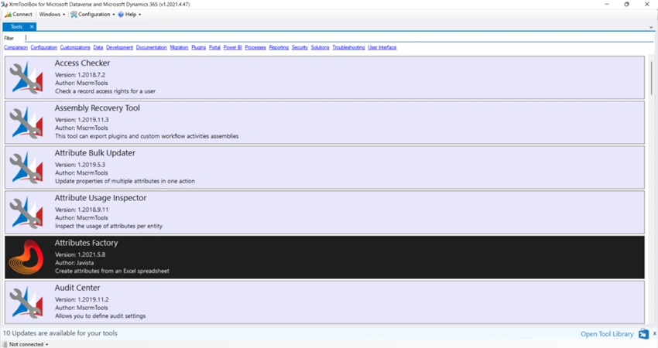Click 'Author: Javista' text
658x348 pixels.
[74, 263]
